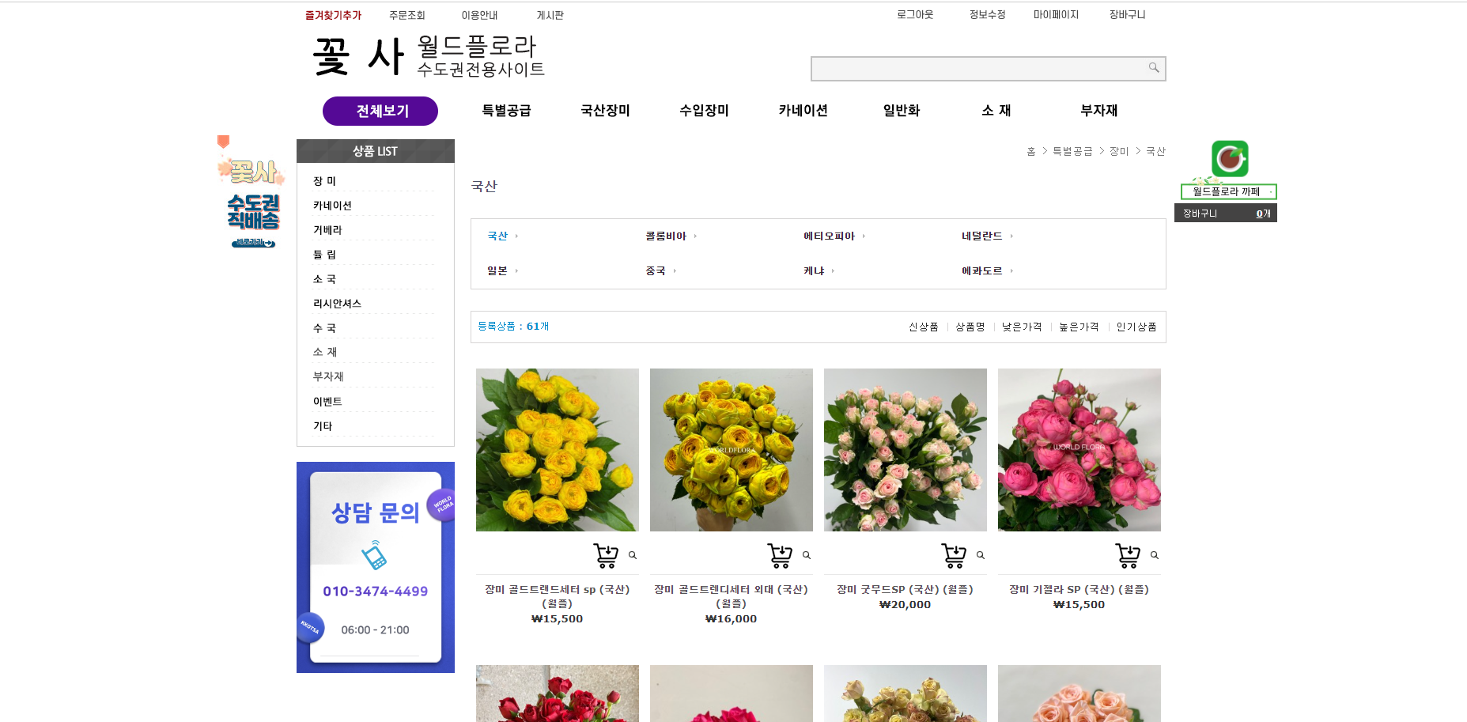Open 장미 골드트랜드세터 sp yellow rose thumbnail
The image size is (1467, 722).
click(558, 450)
